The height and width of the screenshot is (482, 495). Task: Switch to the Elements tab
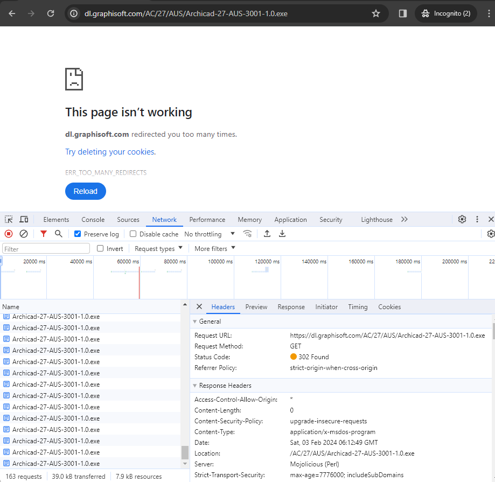pos(56,220)
